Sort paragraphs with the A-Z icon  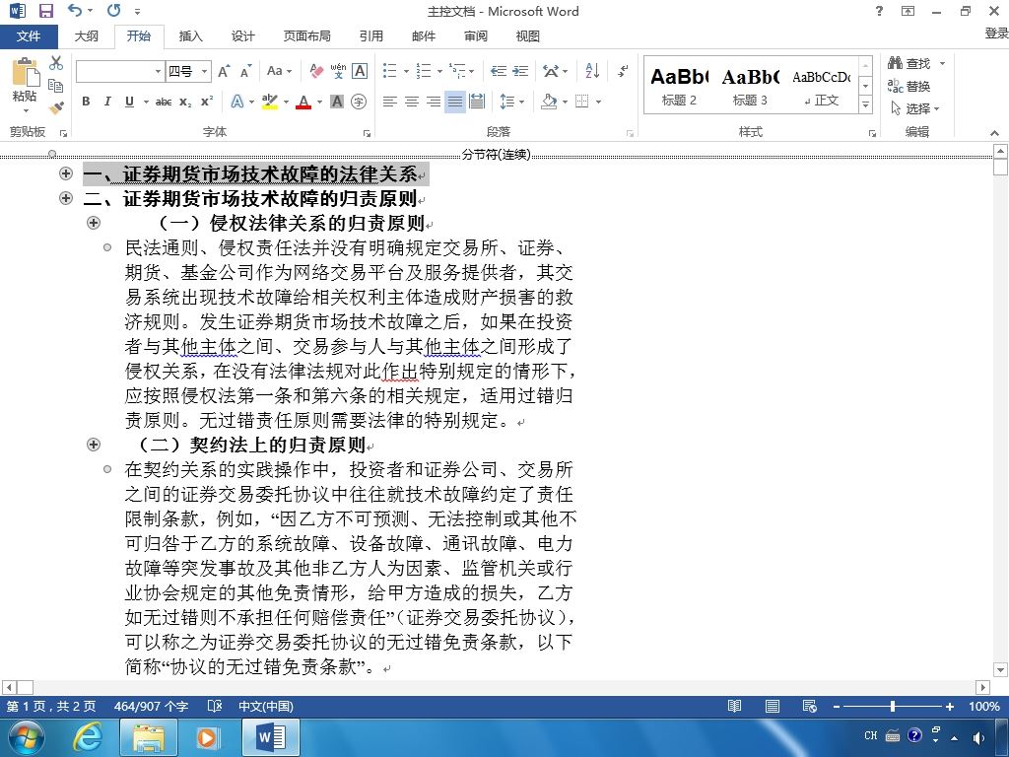point(592,71)
